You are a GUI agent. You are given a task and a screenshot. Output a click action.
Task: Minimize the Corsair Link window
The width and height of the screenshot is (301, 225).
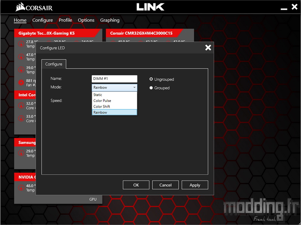[284, 9]
